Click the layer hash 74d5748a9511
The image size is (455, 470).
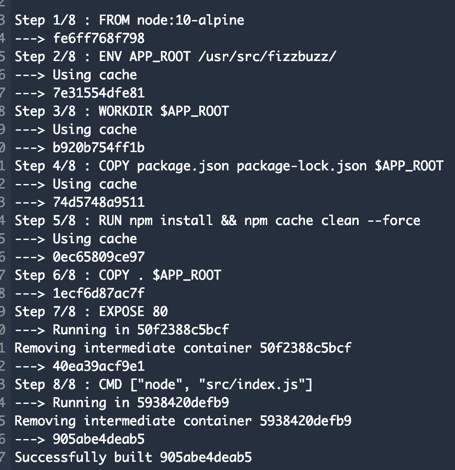(98, 202)
